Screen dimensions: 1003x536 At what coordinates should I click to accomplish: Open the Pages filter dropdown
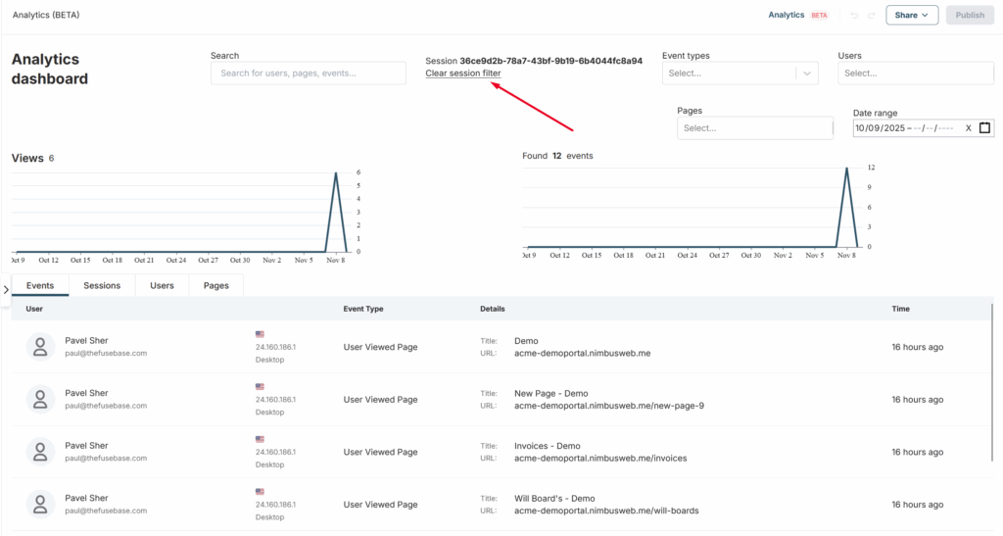click(754, 128)
